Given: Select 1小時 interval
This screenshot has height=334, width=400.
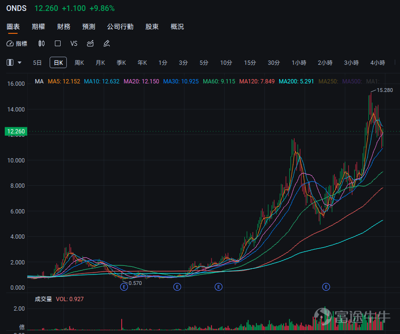Looking at the screenshot, I should click(299, 62).
